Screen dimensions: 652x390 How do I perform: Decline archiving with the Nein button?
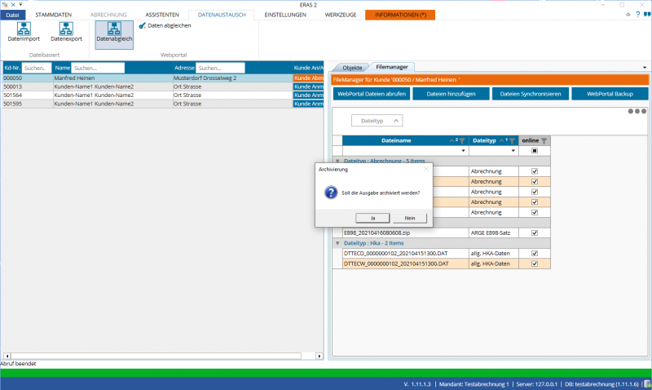pos(410,218)
